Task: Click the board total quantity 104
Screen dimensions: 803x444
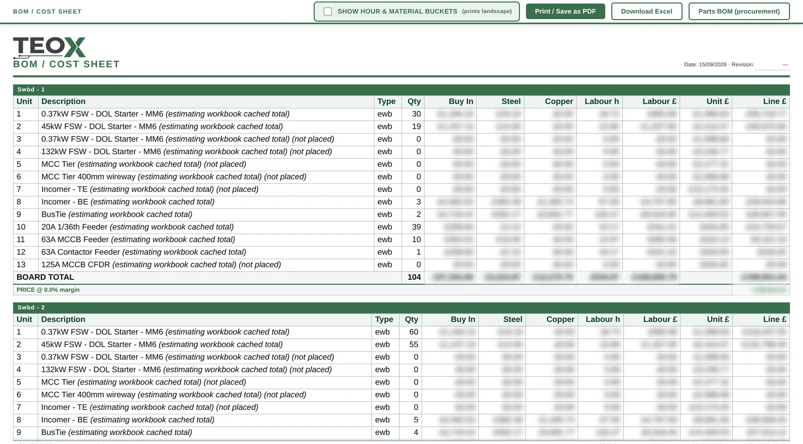Action: click(414, 277)
